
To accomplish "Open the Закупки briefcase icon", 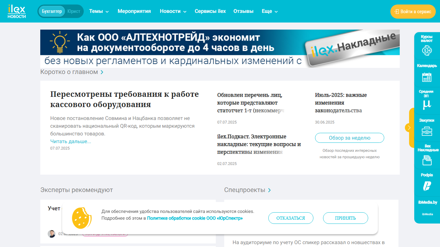I will coord(427,132).
